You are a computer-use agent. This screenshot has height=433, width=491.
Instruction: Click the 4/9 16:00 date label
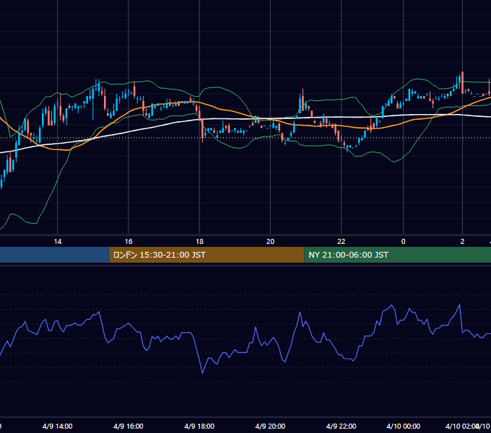pyautogui.click(x=129, y=426)
